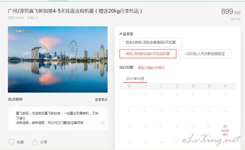Click the 分享 share label
The image size is (245, 150).
[44, 142]
